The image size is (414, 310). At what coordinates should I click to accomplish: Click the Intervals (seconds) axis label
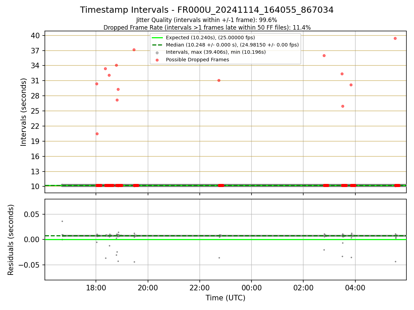click(23, 112)
